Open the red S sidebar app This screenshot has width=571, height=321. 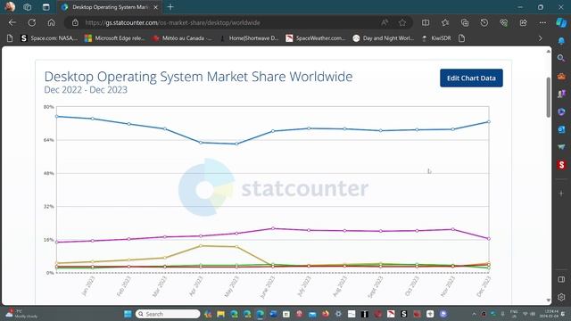561,165
